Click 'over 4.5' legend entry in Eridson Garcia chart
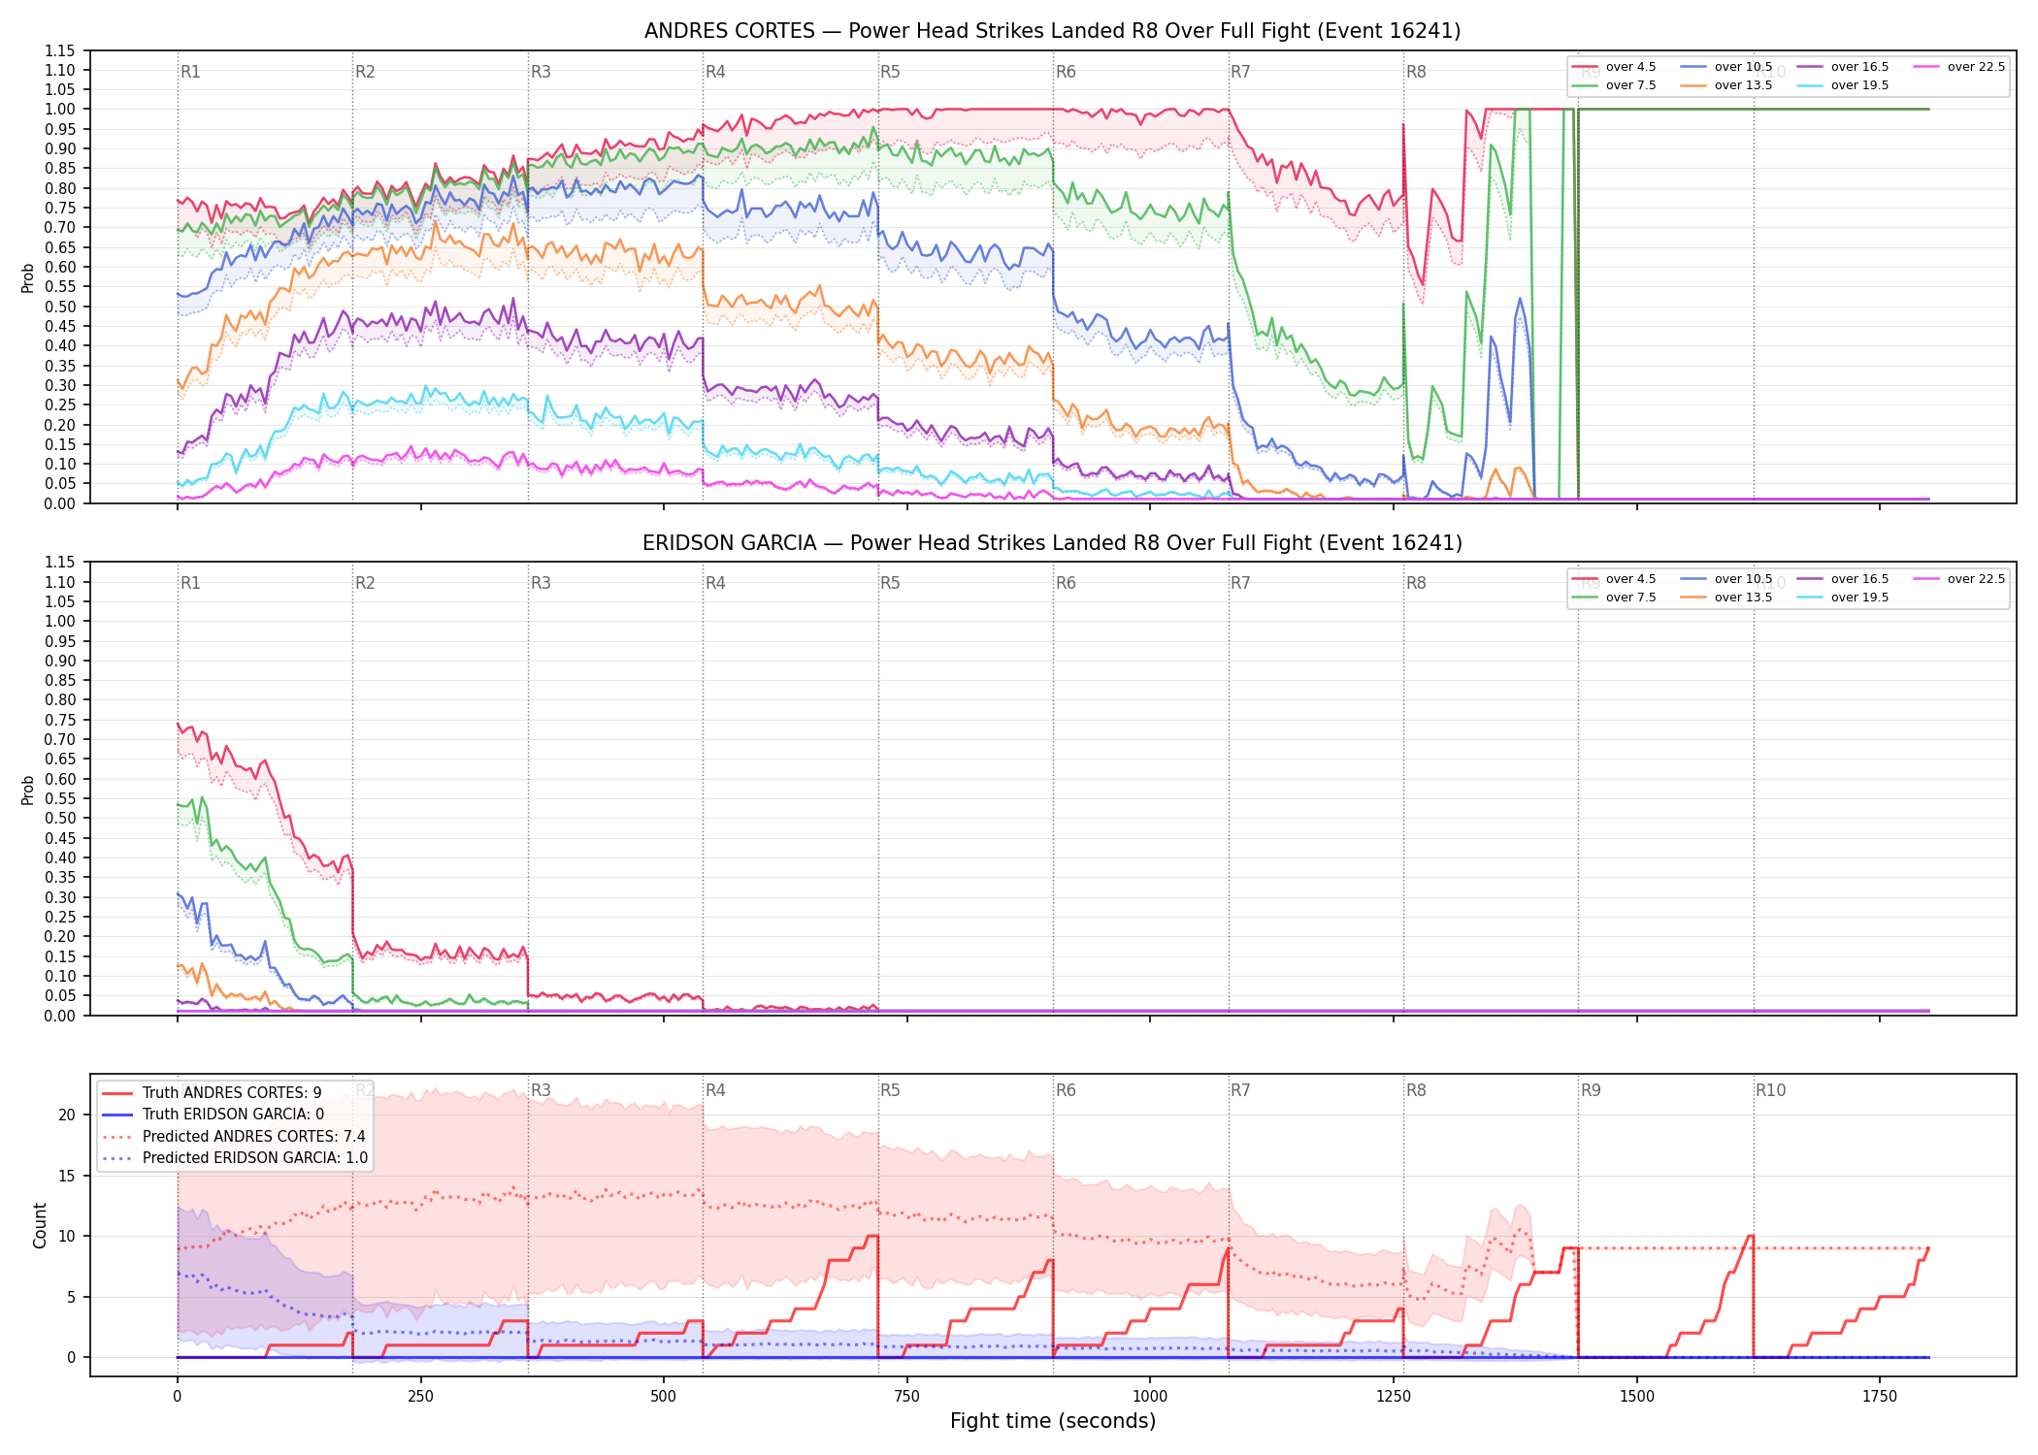The height and width of the screenshot is (1455, 2038). point(1614,579)
